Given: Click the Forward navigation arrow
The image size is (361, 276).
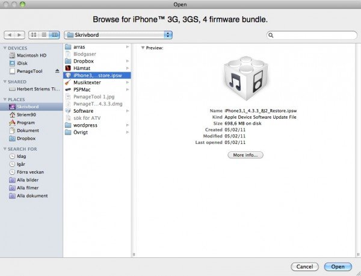Looking at the screenshot, I should [x=20, y=35].
